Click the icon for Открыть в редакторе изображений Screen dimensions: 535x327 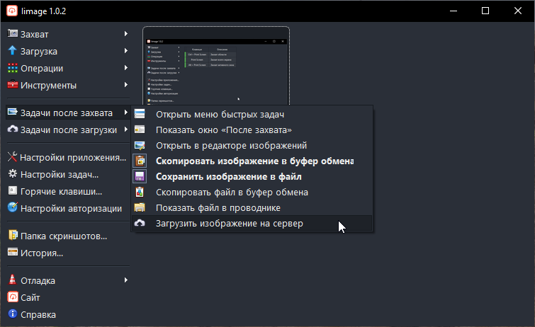point(140,145)
